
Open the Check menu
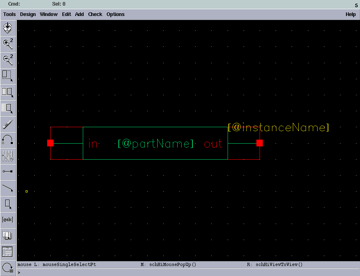[x=95, y=14]
